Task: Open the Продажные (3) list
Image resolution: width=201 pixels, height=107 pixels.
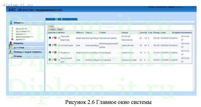Action: click(x=23, y=31)
